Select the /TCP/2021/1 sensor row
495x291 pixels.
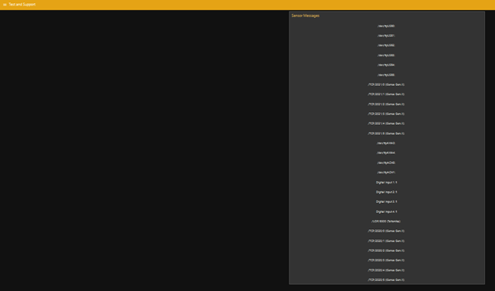[386, 94]
